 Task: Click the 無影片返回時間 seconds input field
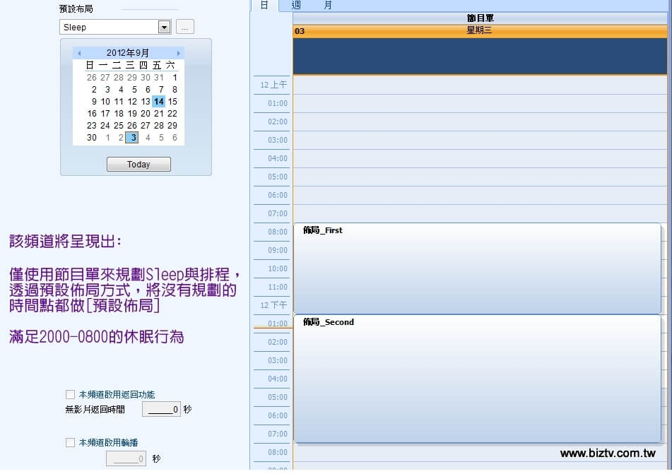161,409
